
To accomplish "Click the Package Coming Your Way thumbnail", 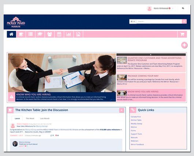I will [x=122, y=77].
